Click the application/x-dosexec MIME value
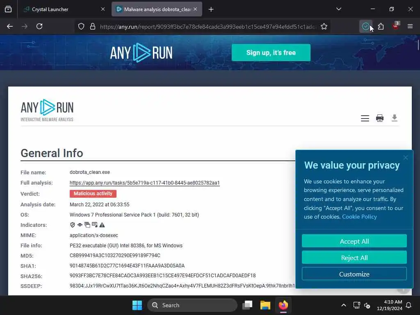 coord(94,235)
